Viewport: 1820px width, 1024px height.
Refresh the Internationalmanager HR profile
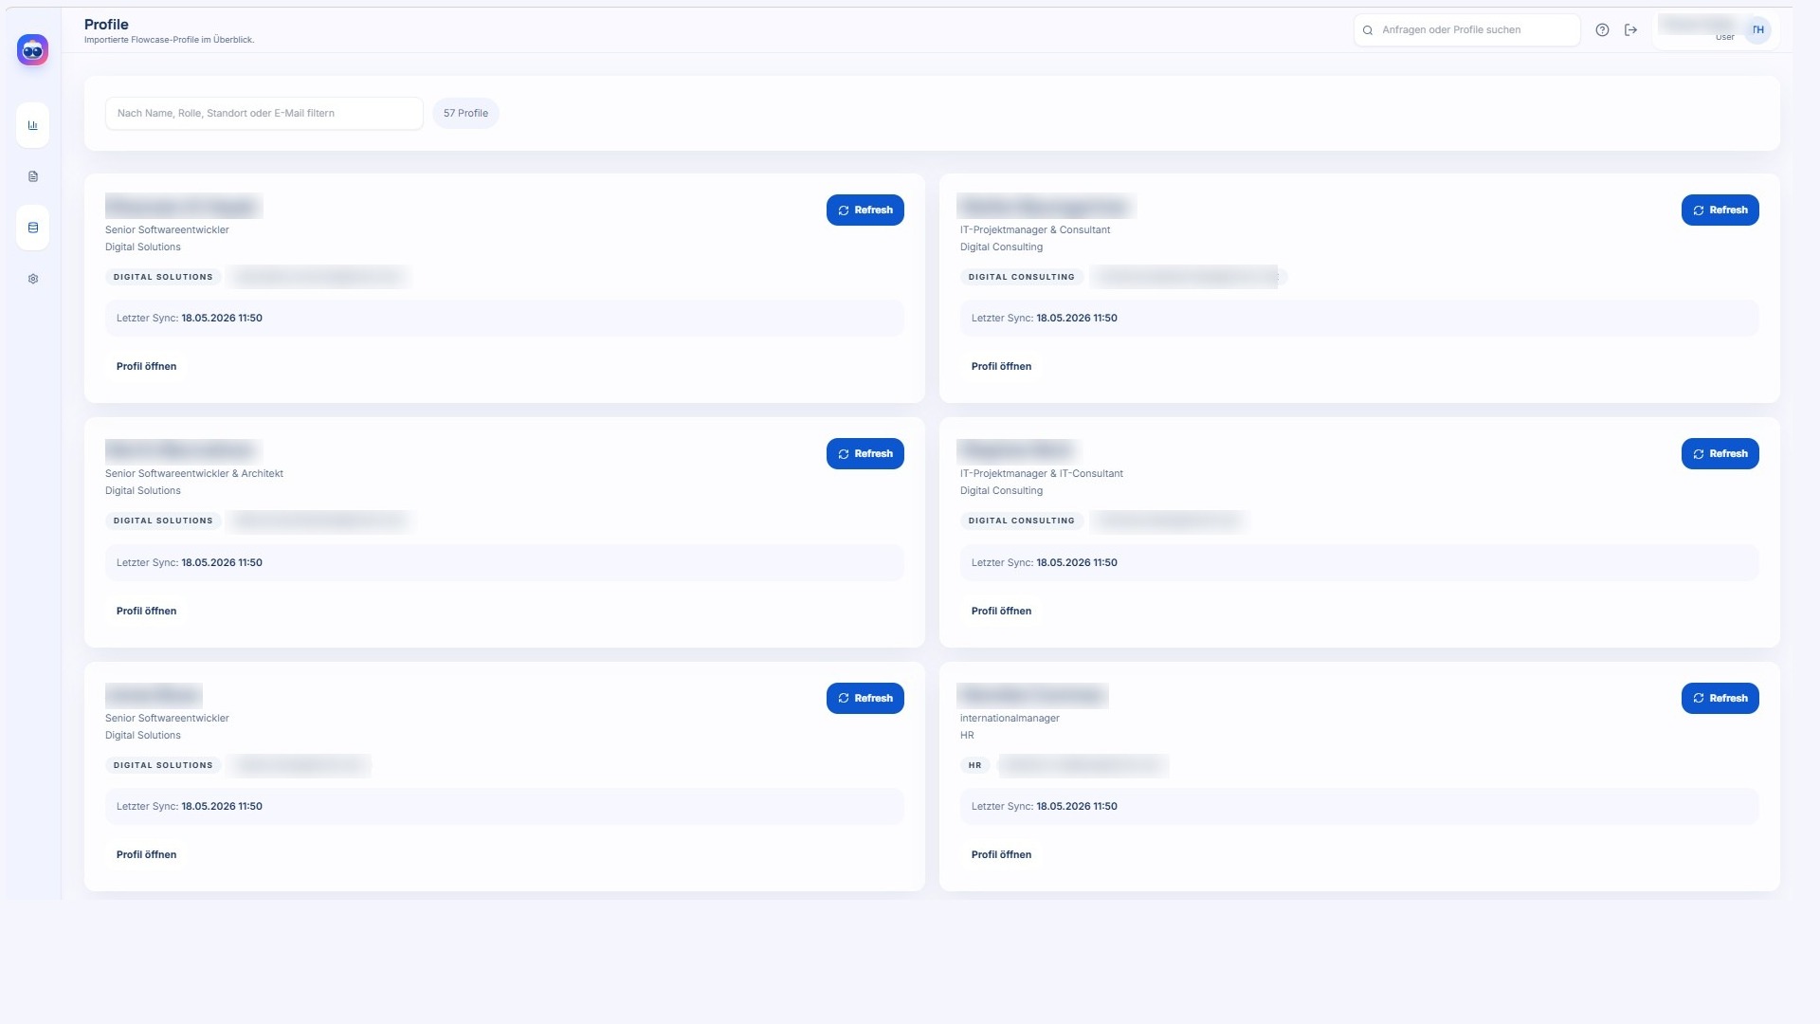pos(1720,698)
